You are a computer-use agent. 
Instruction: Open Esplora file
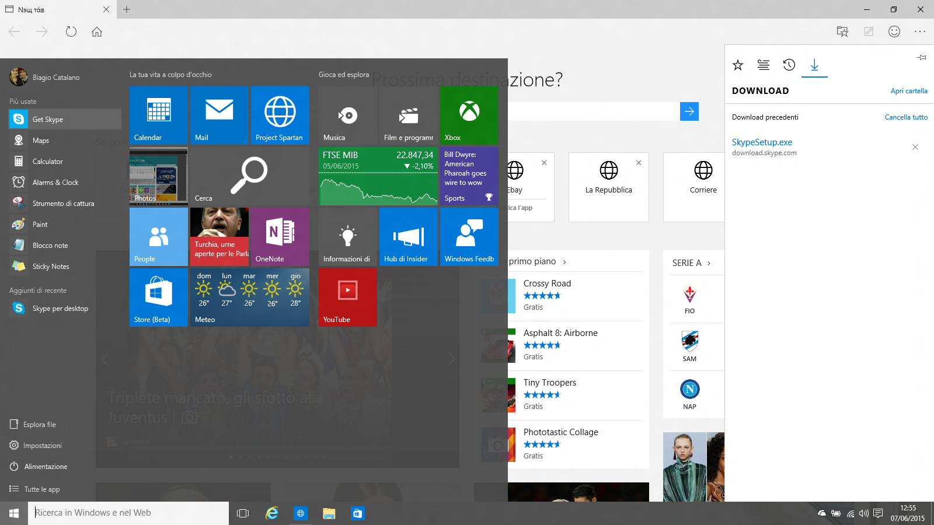[33, 425]
